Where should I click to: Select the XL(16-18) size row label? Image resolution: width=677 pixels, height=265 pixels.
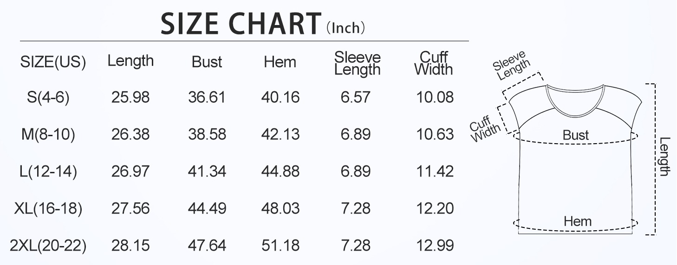pos(48,208)
